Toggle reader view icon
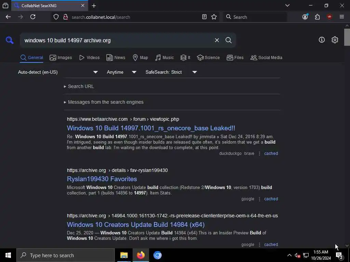Image resolution: width=350 pixels, height=262 pixels. pyautogui.click(x=204, y=17)
